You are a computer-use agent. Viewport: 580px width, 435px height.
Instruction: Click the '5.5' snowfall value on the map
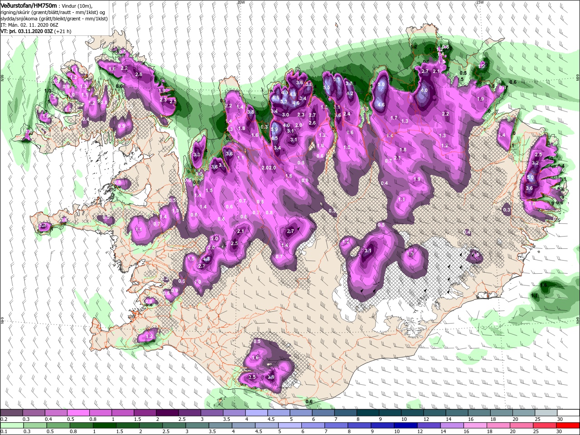(326, 87)
